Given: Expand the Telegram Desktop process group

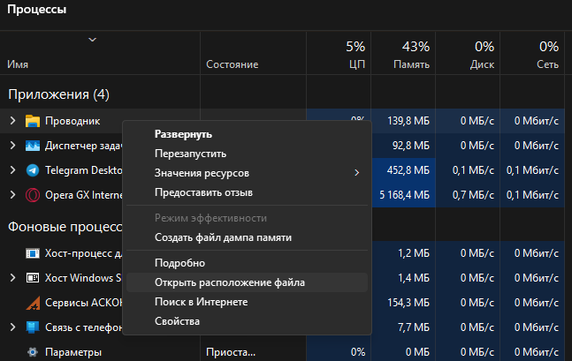Looking at the screenshot, I should point(12,170).
